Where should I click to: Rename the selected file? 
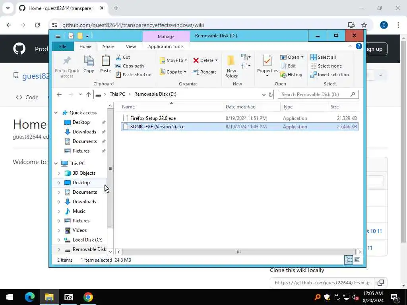point(205,72)
